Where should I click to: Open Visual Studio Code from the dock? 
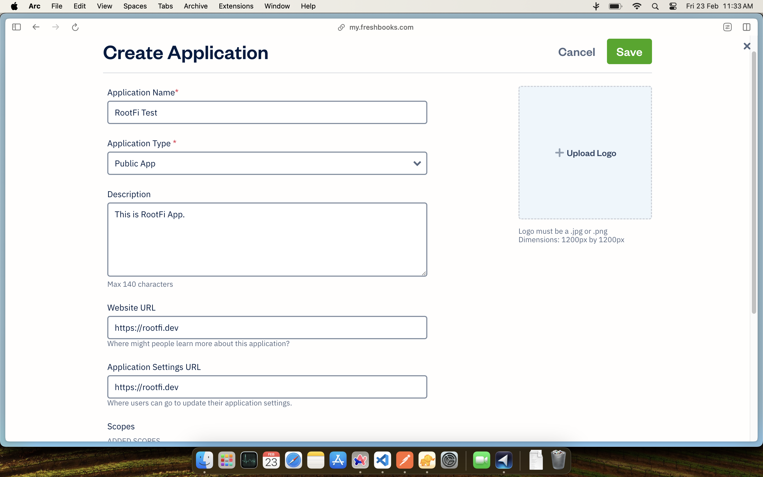(x=383, y=460)
